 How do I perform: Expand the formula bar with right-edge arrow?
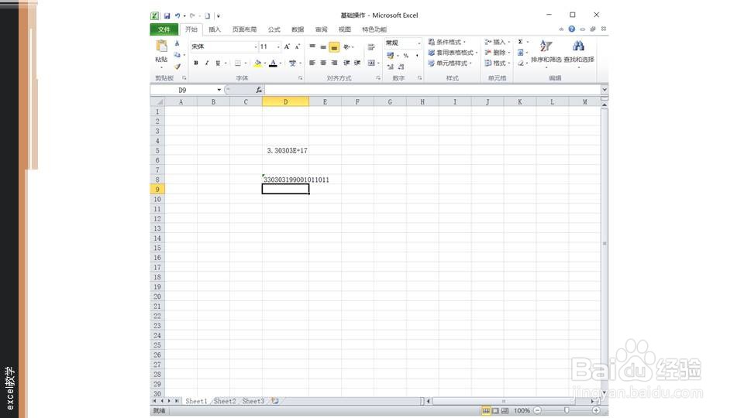coord(604,90)
